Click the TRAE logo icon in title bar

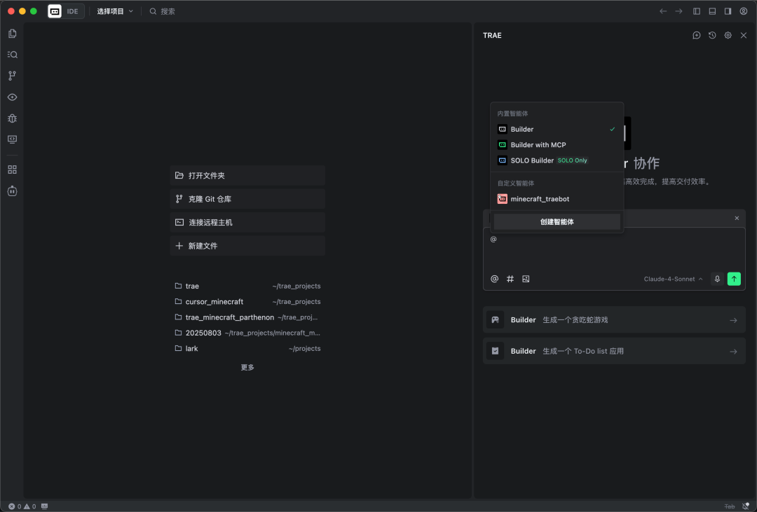[55, 11]
